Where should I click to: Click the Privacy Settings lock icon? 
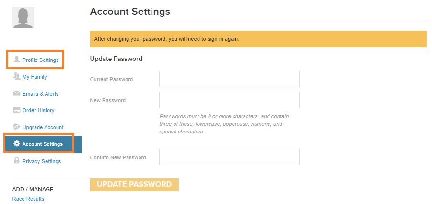[x=17, y=160]
